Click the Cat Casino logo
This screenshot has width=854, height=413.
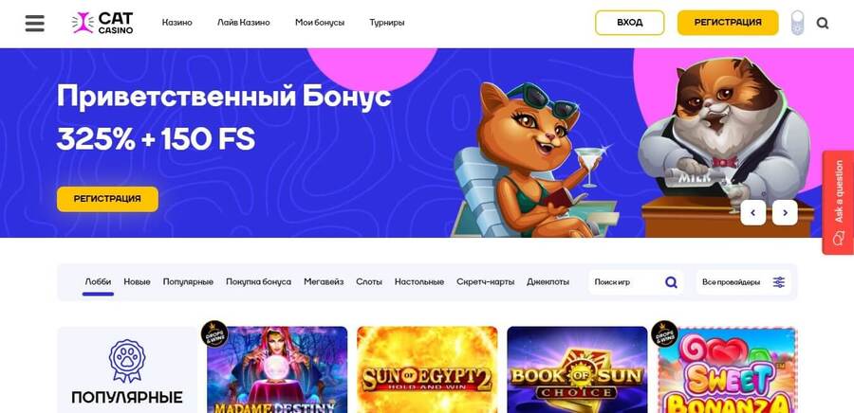click(102, 23)
